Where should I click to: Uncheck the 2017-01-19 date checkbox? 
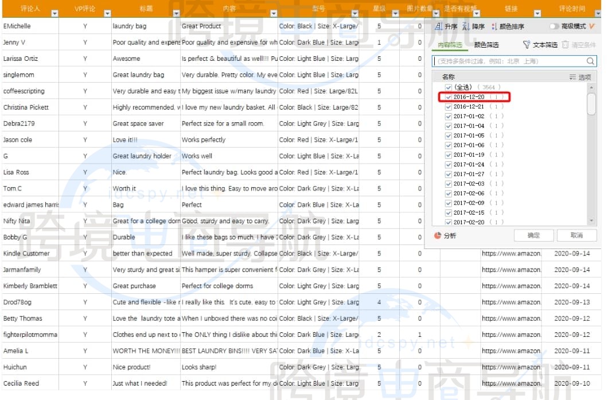[x=449, y=155]
